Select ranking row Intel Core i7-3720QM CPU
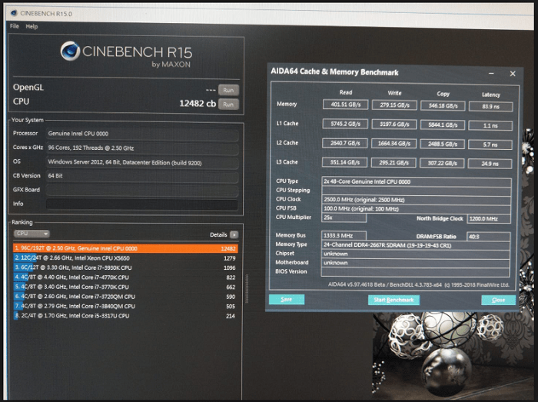This screenshot has width=538, height=402. [x=125, y=297]
